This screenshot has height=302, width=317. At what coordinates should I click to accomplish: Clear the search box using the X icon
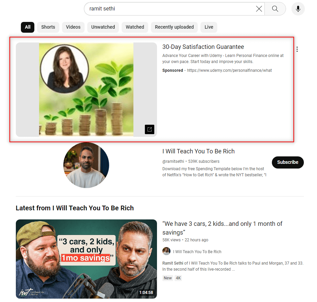coord(259,9)
